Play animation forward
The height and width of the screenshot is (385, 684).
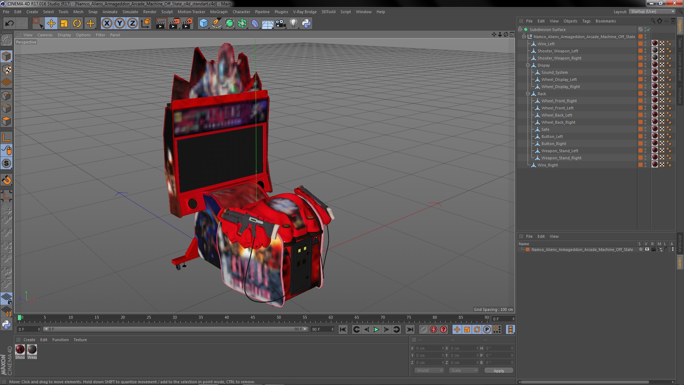tap(376, 329)
